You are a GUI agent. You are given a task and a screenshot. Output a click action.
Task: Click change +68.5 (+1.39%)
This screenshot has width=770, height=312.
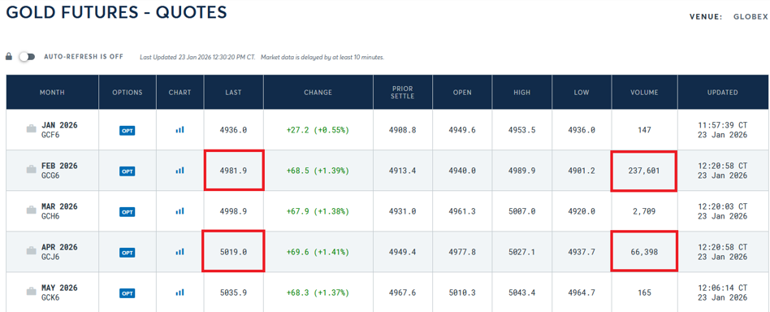pyautogui.click(x=318, y=171)
